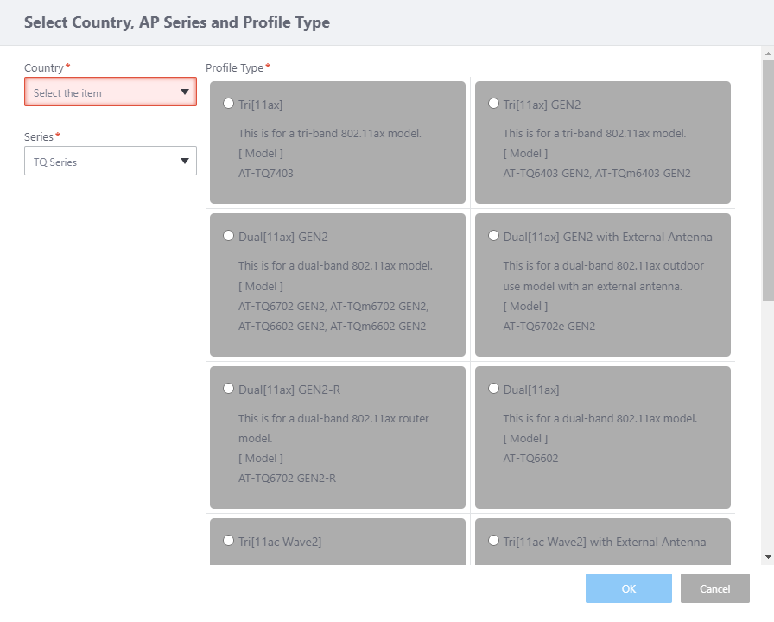Screen dimensions: 774x622
Task: Select the Tri[11ac Wave2] radio button
Action: (x=228, y=541)
